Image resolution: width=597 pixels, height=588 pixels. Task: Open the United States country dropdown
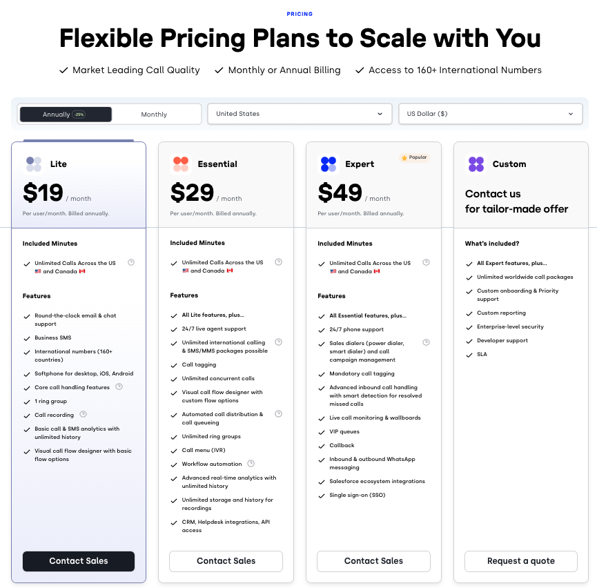click(x=300, y=114)
